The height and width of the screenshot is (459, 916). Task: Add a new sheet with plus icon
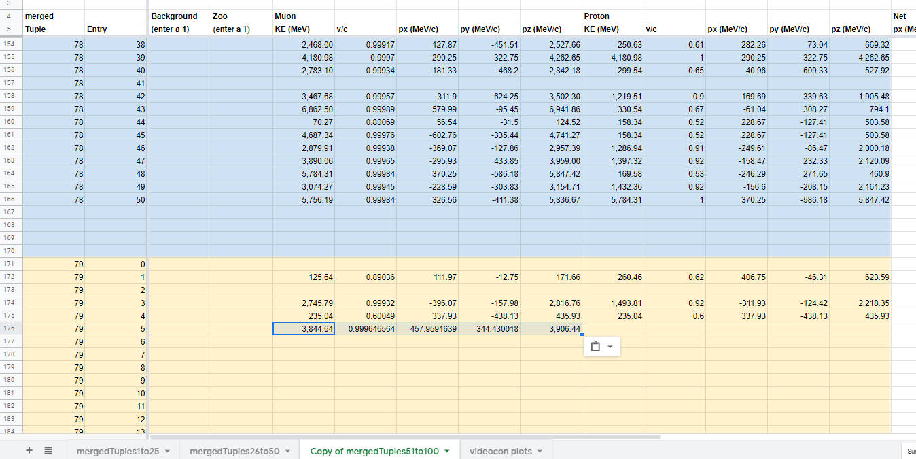[x=29, y=450]
